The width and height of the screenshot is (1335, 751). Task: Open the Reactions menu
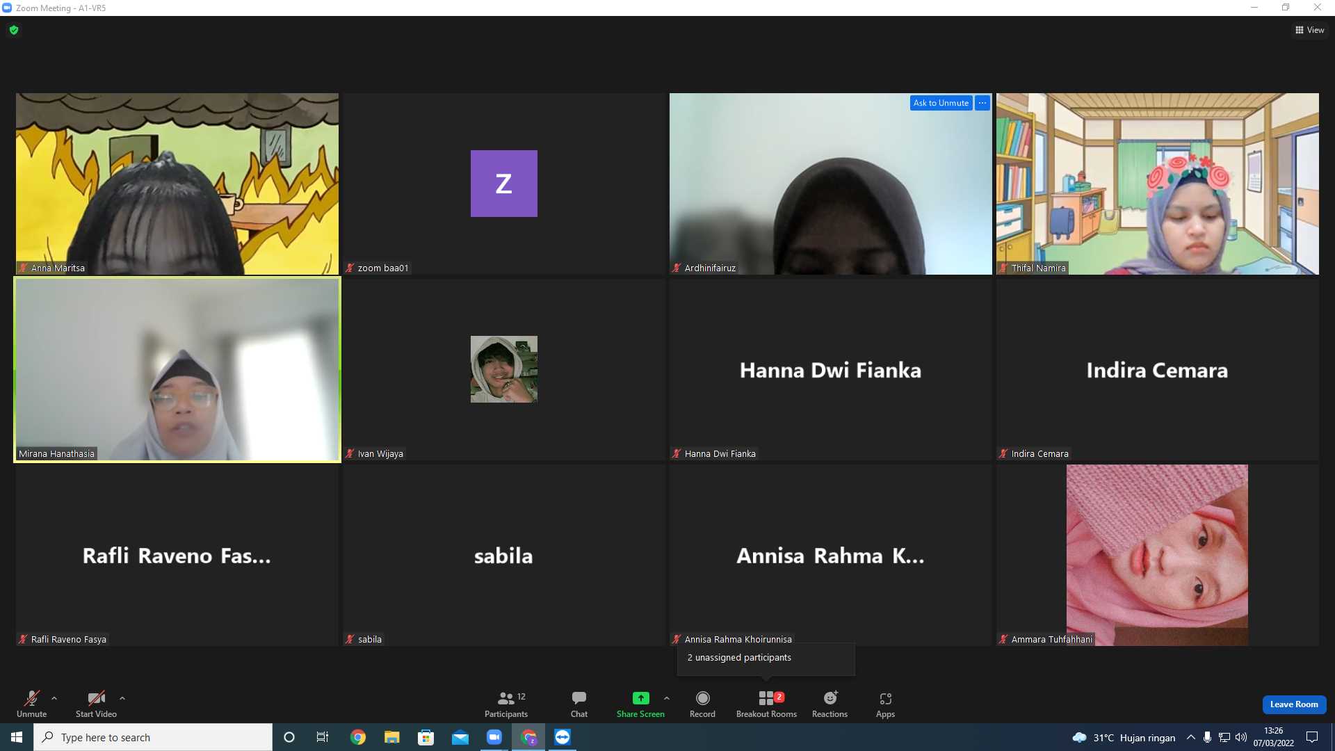tap(830, 704)
